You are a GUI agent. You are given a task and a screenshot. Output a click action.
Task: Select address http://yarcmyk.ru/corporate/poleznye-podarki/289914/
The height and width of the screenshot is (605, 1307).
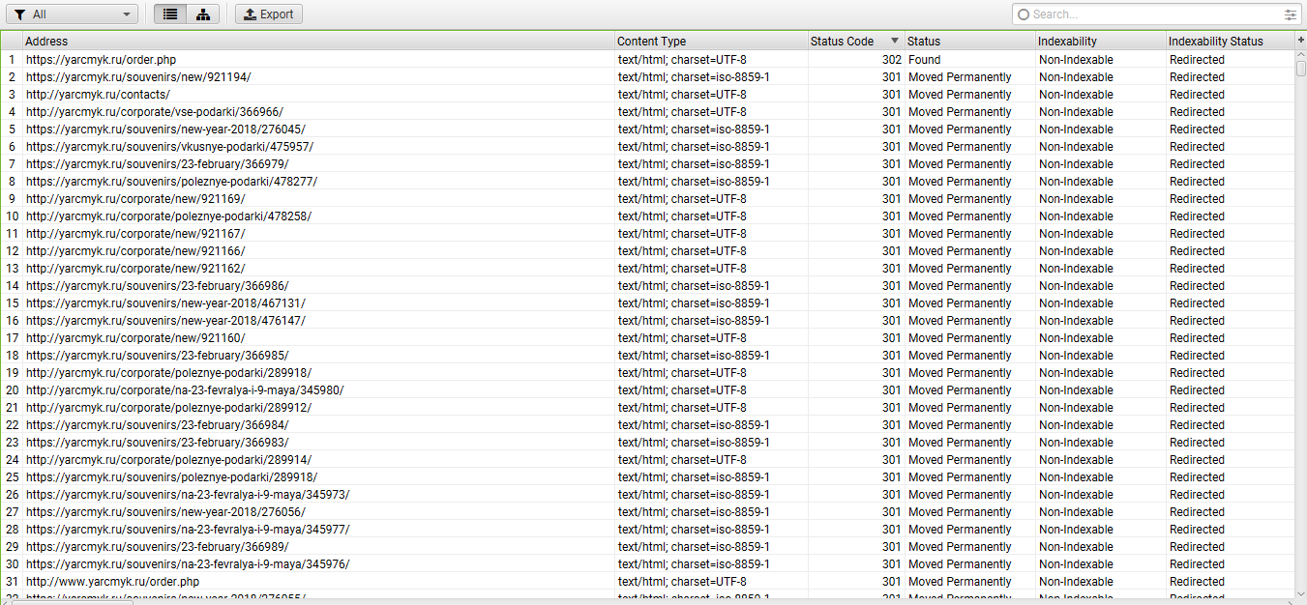[x=168, y=460]
